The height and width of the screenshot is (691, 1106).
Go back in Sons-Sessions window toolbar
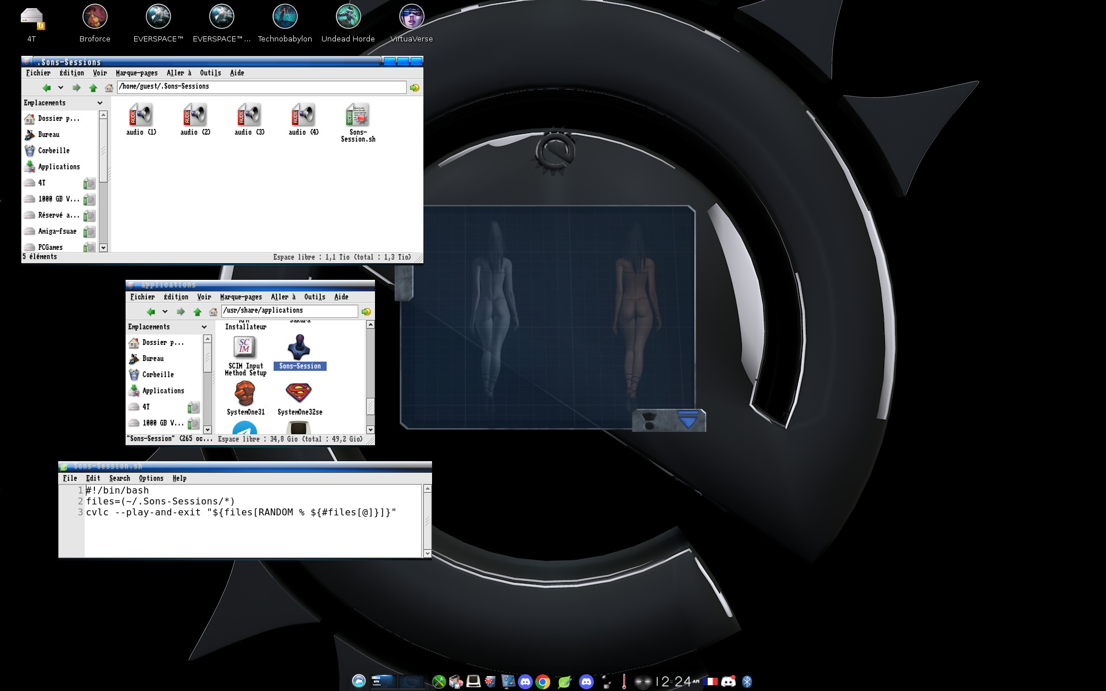tap(47, 88)
